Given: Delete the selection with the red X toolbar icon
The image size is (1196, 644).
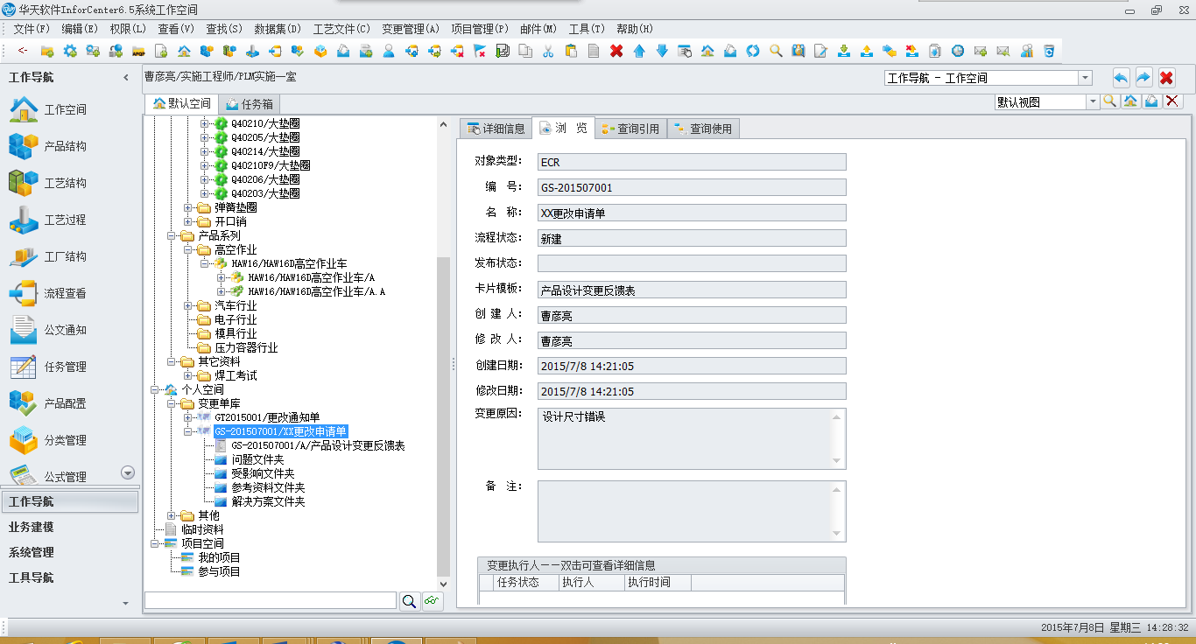Looking at the screenshot, I should (616, 52).
